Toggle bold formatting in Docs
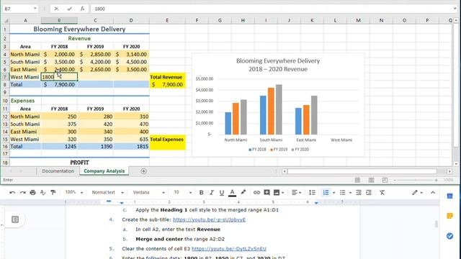 [202, 193]
